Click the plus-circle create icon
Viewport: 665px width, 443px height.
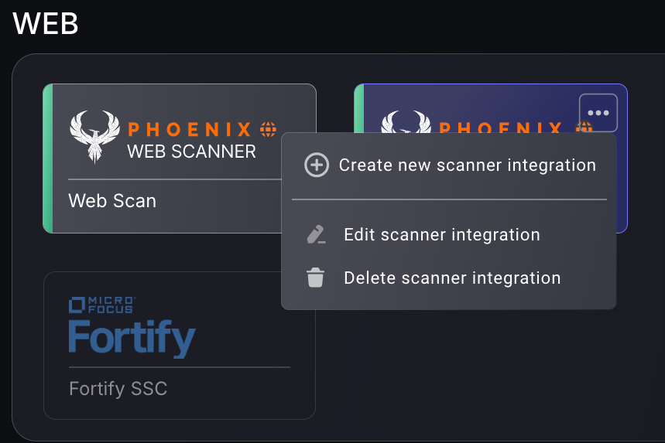point(317,165)
